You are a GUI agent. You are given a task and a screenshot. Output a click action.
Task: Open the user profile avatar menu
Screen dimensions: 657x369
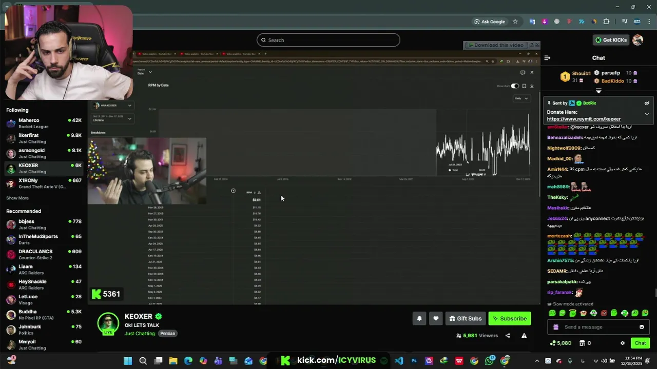coord(638,40)
